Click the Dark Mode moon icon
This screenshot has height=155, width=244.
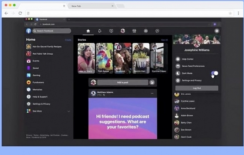(178, 73)
